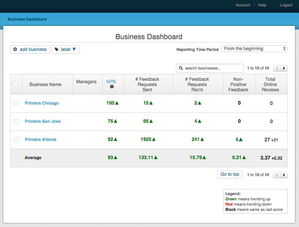Image resolution: width=299 pixels, height=227 pixels.
Task: Click Logout in the top bar
Action: pos(286,5)
